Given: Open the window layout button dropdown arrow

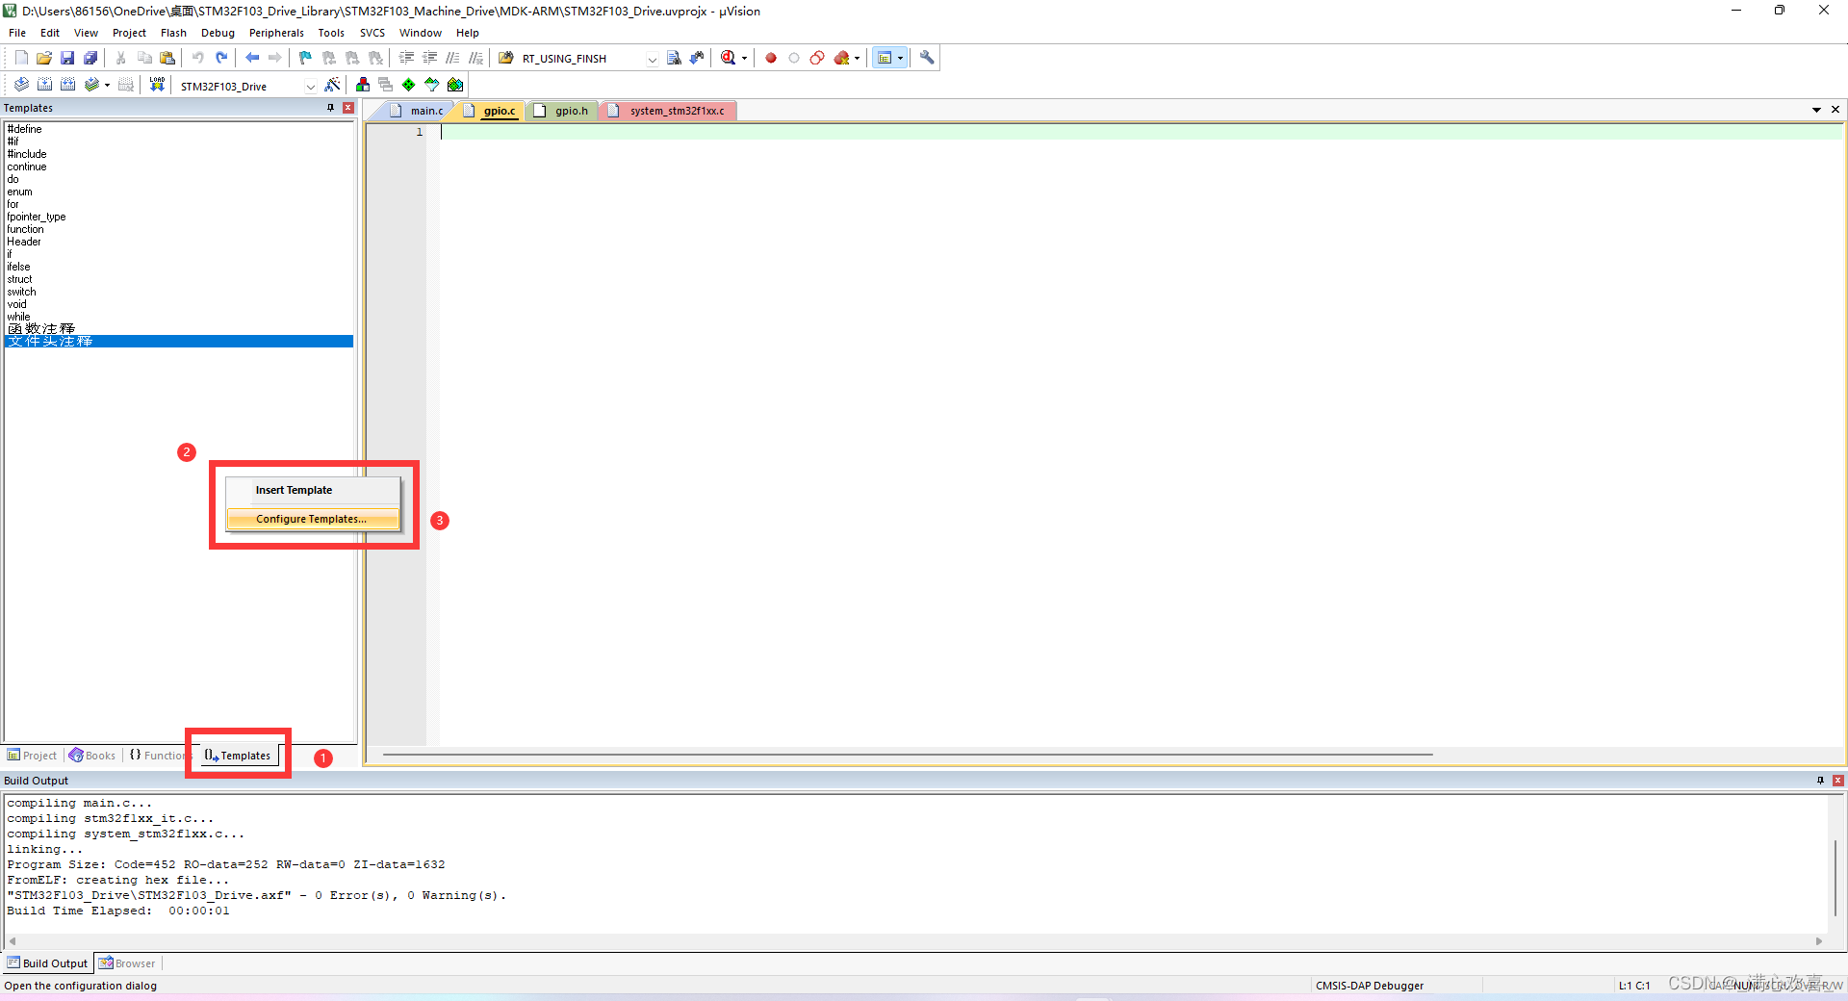Looking at the screenshot, I should tap(901, 58).
